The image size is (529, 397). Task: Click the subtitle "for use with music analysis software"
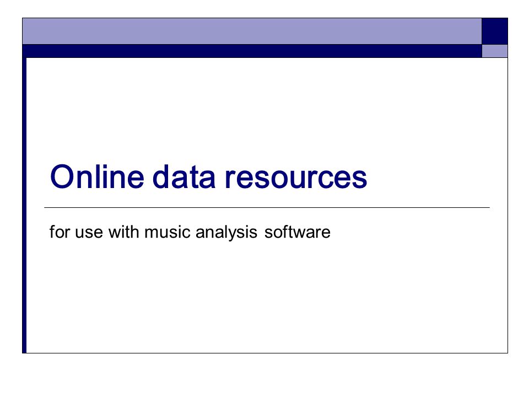pos(190,232)
